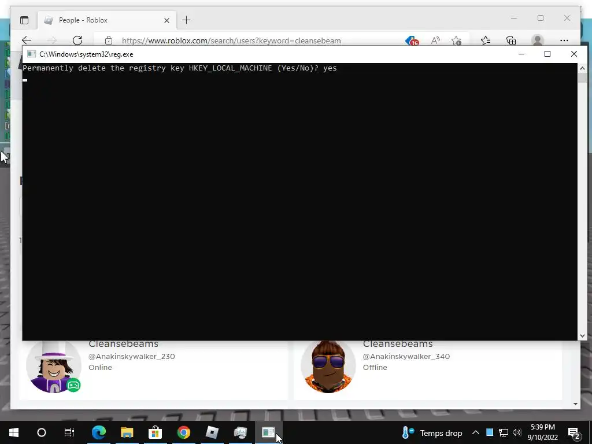Select reg.exe console on taskbar

tap(268, 432)
